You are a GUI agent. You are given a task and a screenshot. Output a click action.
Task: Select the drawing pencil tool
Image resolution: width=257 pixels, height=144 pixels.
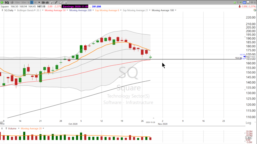[56, 2]
